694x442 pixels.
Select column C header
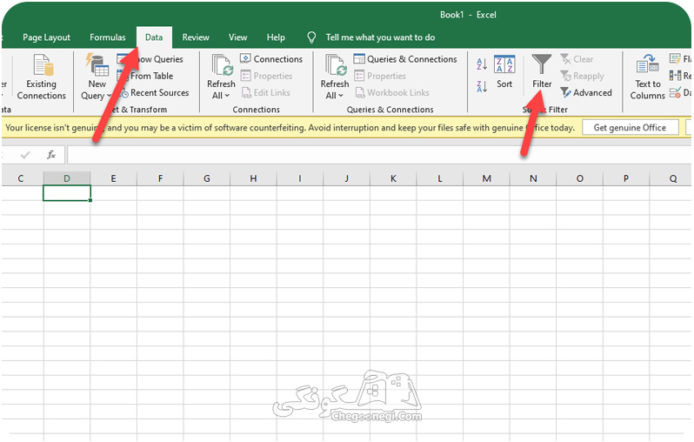(22, 178)
